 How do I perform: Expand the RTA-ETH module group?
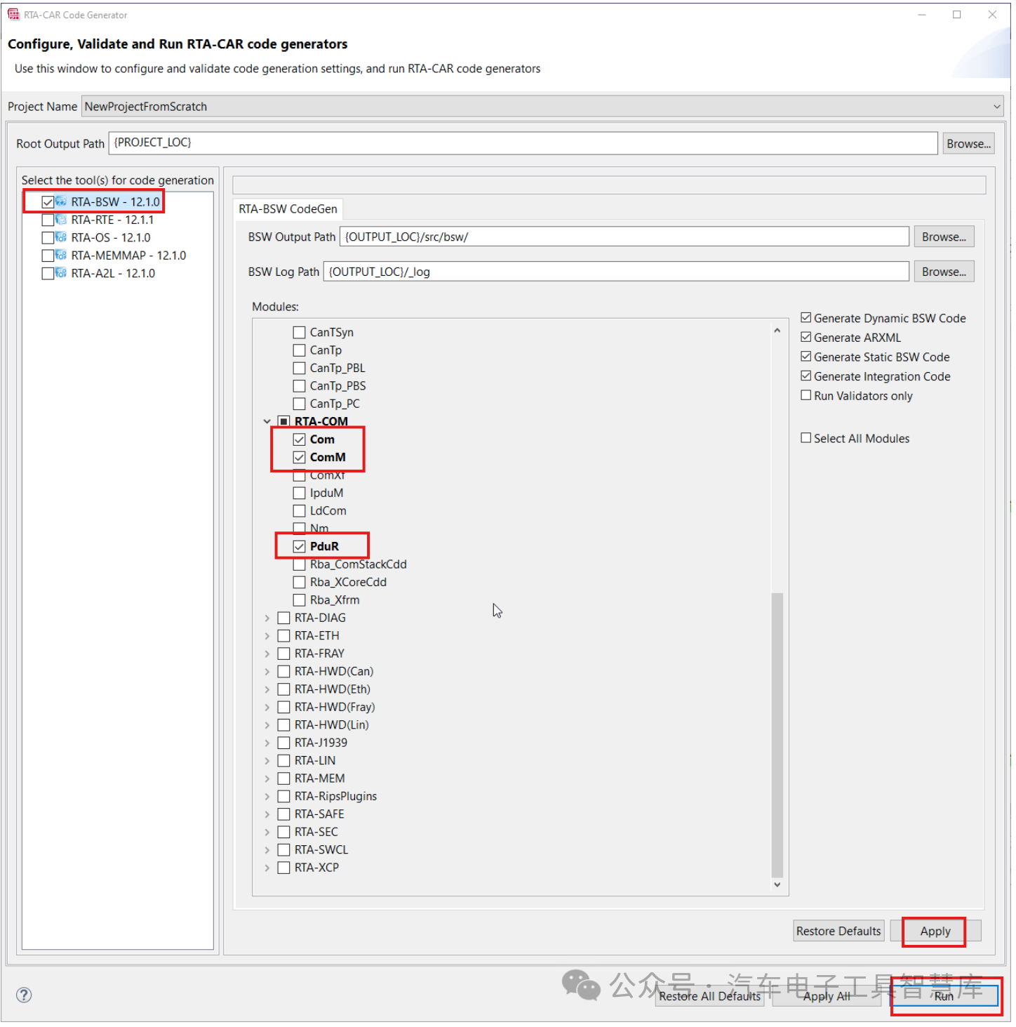coord(267,636)
